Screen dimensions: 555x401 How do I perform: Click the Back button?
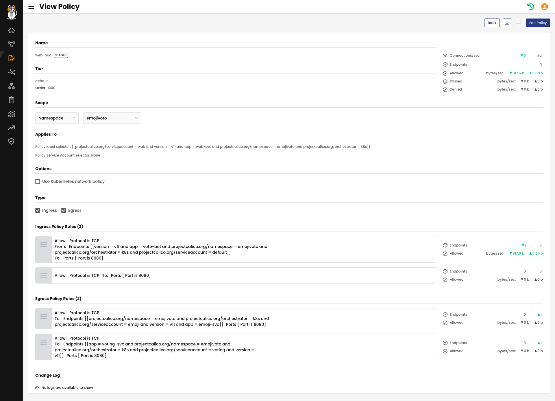(x=492, y=23)
